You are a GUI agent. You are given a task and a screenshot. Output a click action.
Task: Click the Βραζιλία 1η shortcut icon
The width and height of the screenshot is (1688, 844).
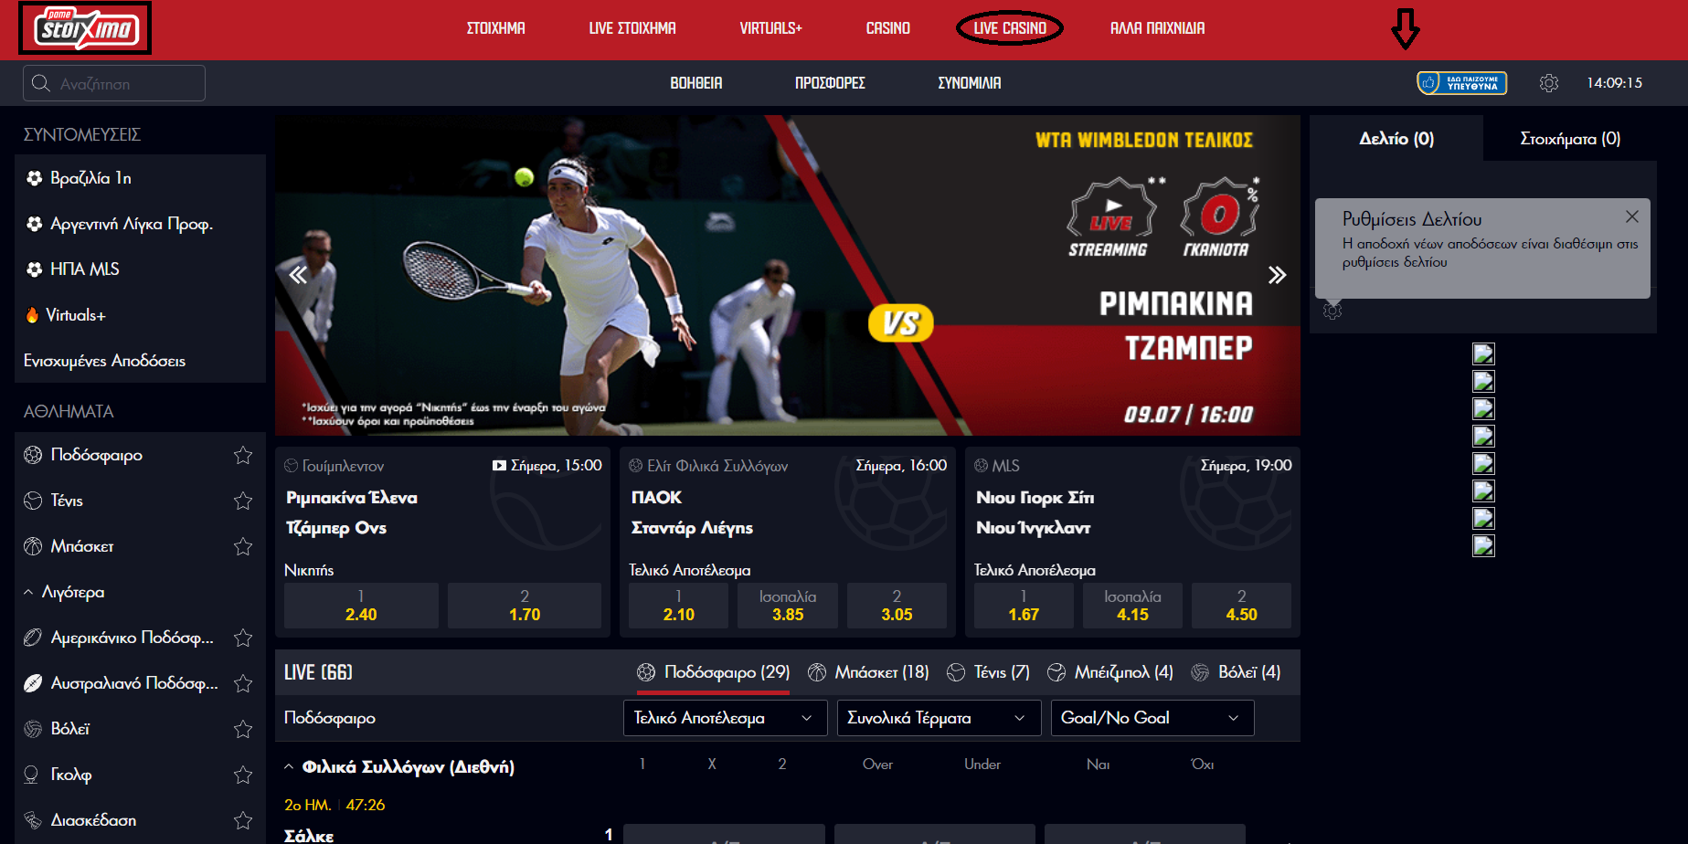[x=34, y=178]
